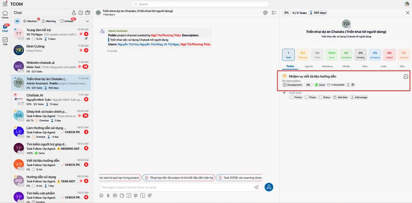Open the Chat section in left sidebar
The width and height of the screenshot is (412, 203).
(x=5, y=28)
